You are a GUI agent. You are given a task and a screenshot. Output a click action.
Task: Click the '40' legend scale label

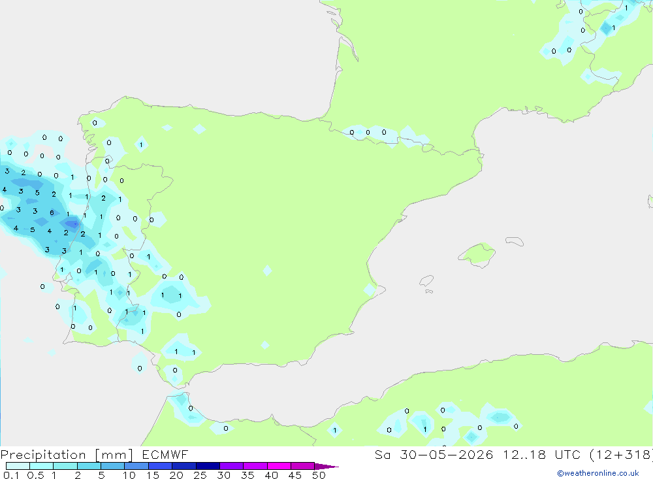click(x=271, y=475)
